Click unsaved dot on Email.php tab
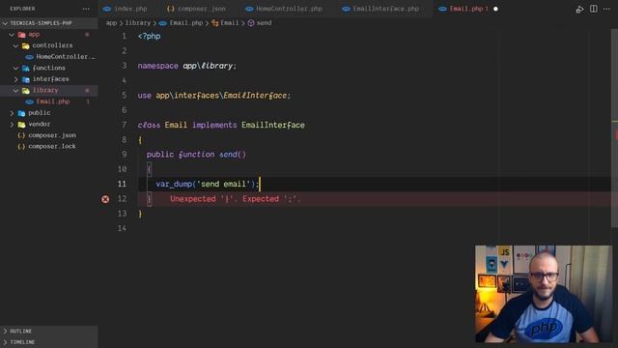Screen dimensions: 618x348 495,9
